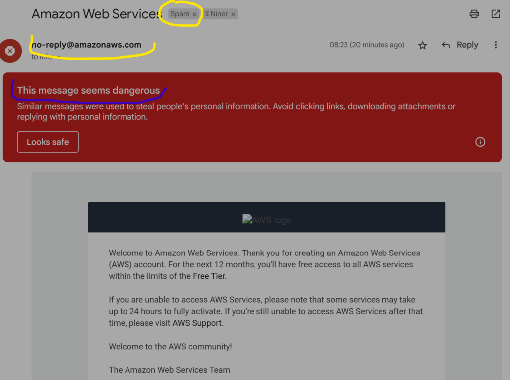Click the red sender avatar icon

[x=10, y=51]
